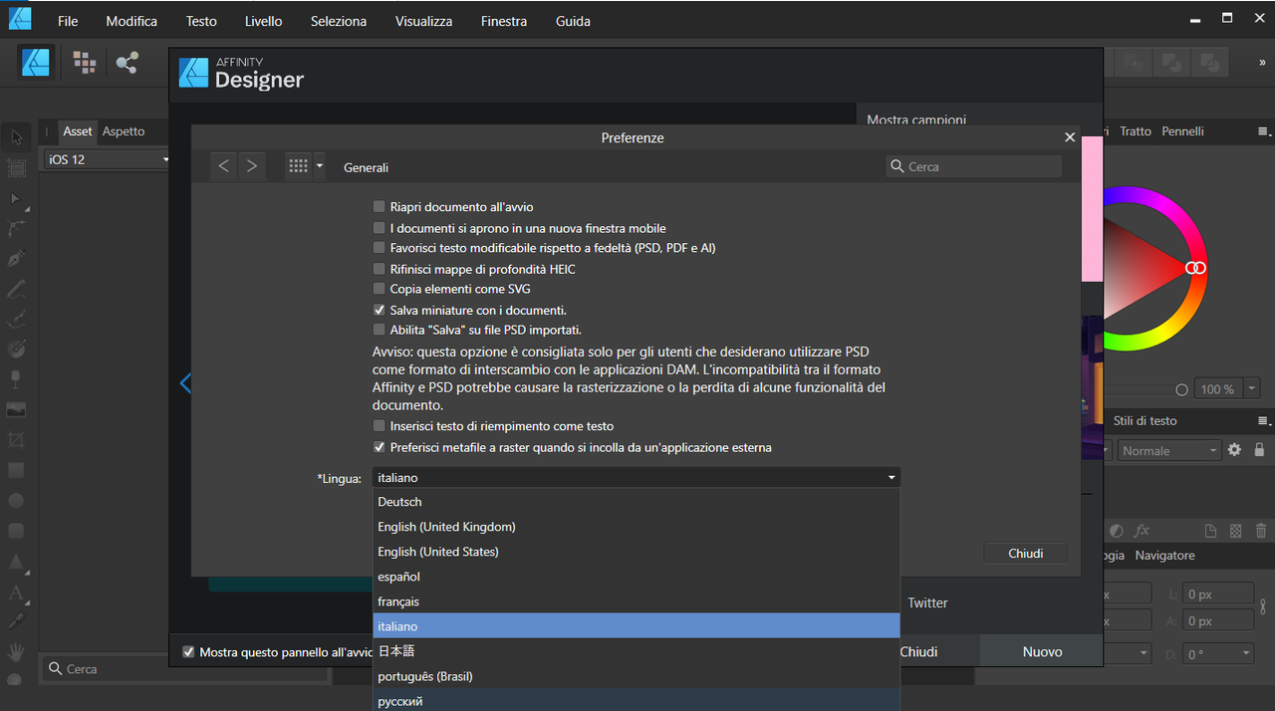Click inside the Preferences Cerca field
The image size is (1275, 711).
[973, 166]
